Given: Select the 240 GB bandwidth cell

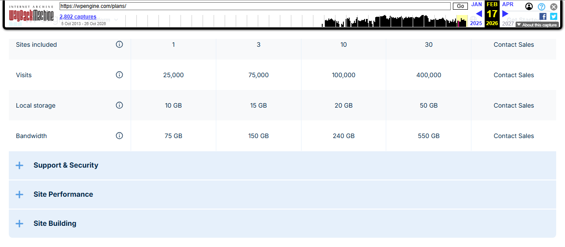Looking at the screenshot, I should click(x=343, y=136).
